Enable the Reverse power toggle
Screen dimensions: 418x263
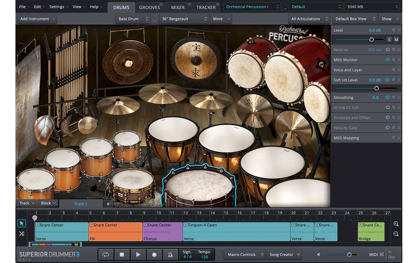(x=387, y=49)
